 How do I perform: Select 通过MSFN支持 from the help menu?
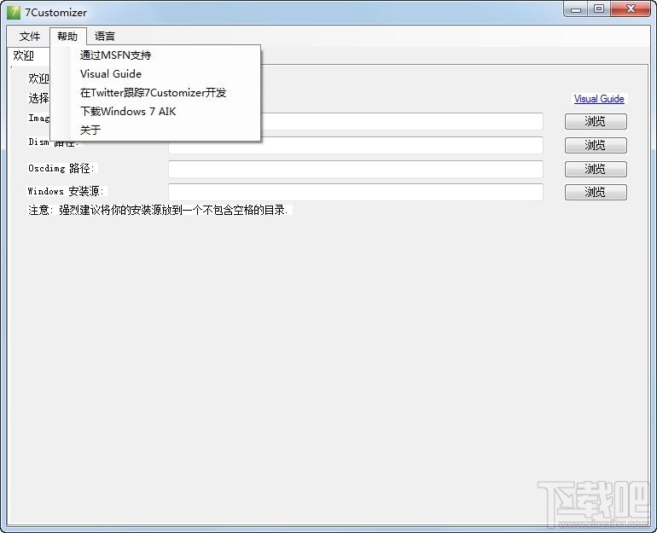point(155,55)
